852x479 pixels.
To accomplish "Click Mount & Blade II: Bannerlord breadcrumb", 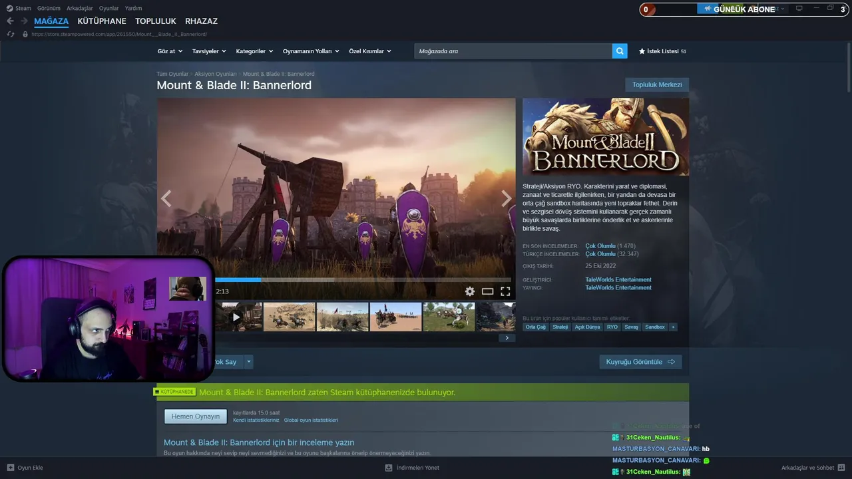I will pyautogui.click(x=278, y=74).
